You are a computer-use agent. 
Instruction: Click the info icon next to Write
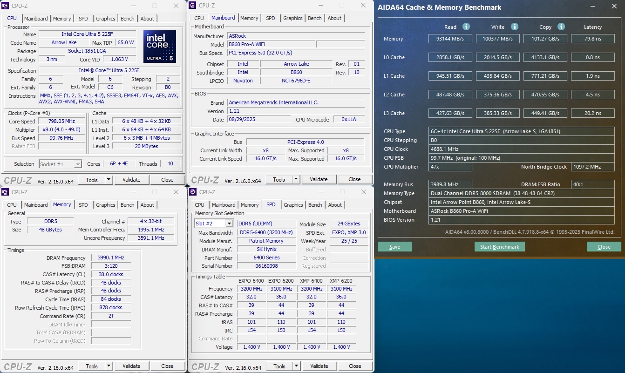click(515, 27)
